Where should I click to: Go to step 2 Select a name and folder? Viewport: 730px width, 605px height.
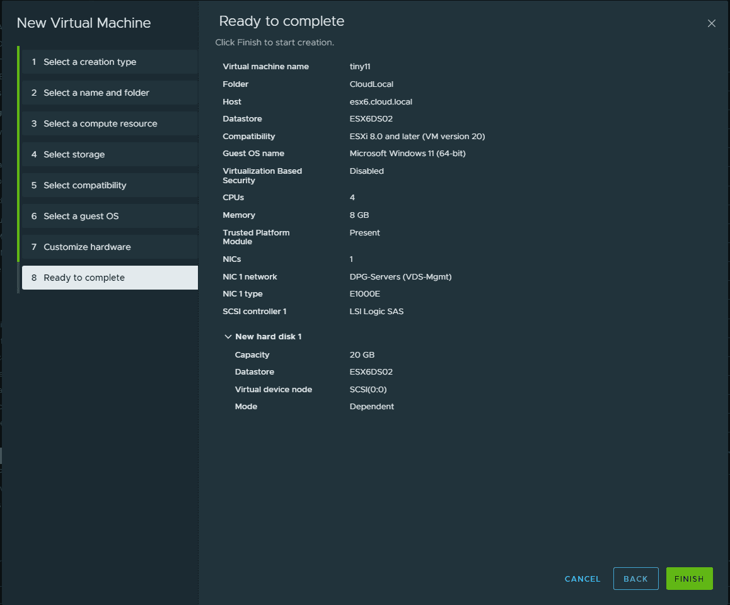96,93
